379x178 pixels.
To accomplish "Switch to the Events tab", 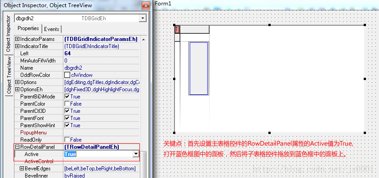I will pyautogui.click(x=52, y=29).
